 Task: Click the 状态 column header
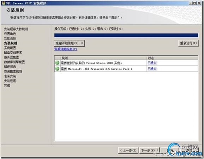point(173,58)
